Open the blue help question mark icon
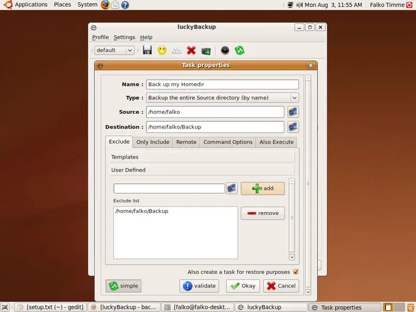416x312 pixels. (x=125, y=5)
